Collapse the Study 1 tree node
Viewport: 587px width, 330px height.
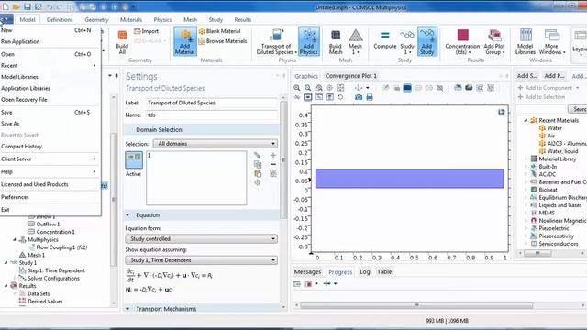(6, 263)
